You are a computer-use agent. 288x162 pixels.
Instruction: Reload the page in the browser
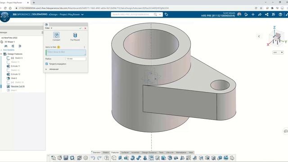(5, 8)
